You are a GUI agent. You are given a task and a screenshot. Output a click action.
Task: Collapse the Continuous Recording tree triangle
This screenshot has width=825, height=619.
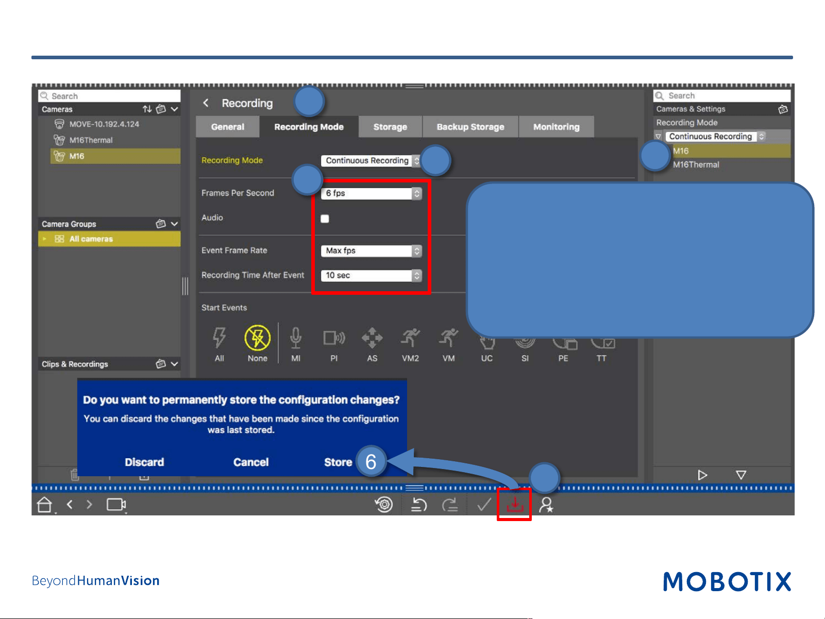pos(659,137)
